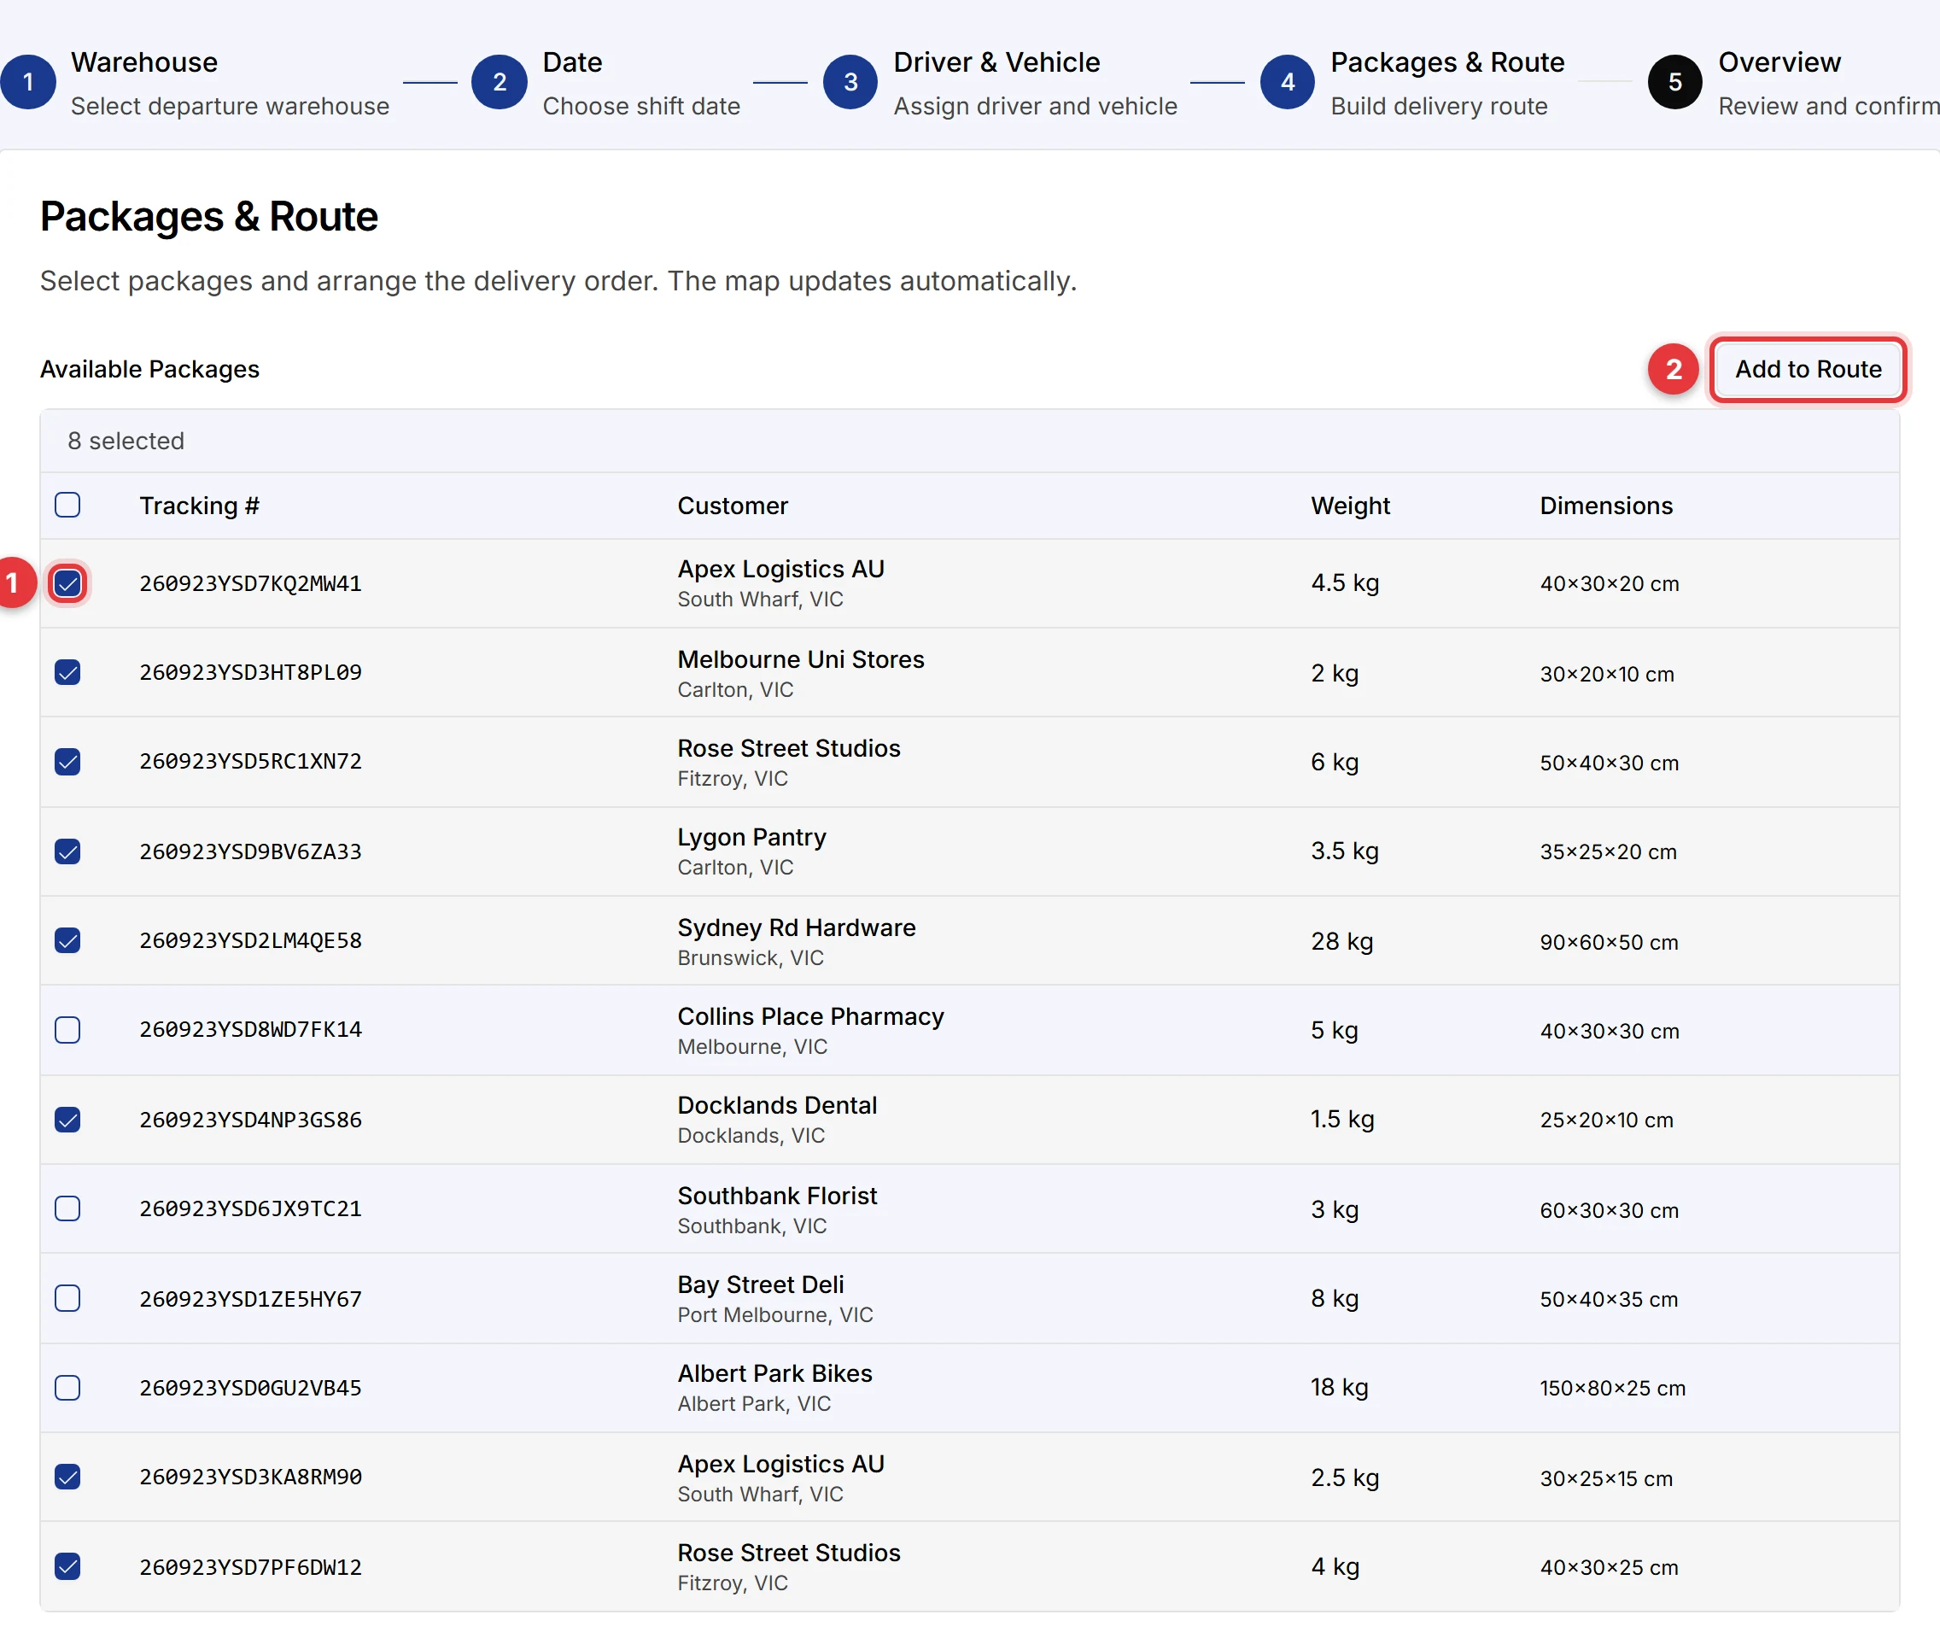
Task: Click customer name Southbank Florist
Action: coord(777,1197)
